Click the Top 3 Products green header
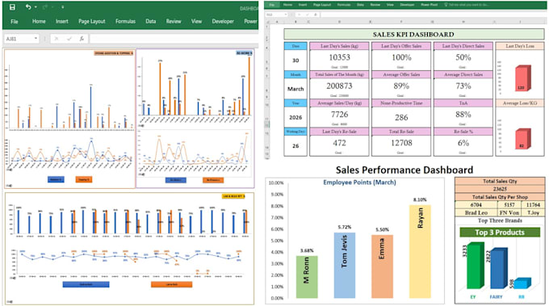Viewport: 549px width, 306px height. tap(500, 233)
